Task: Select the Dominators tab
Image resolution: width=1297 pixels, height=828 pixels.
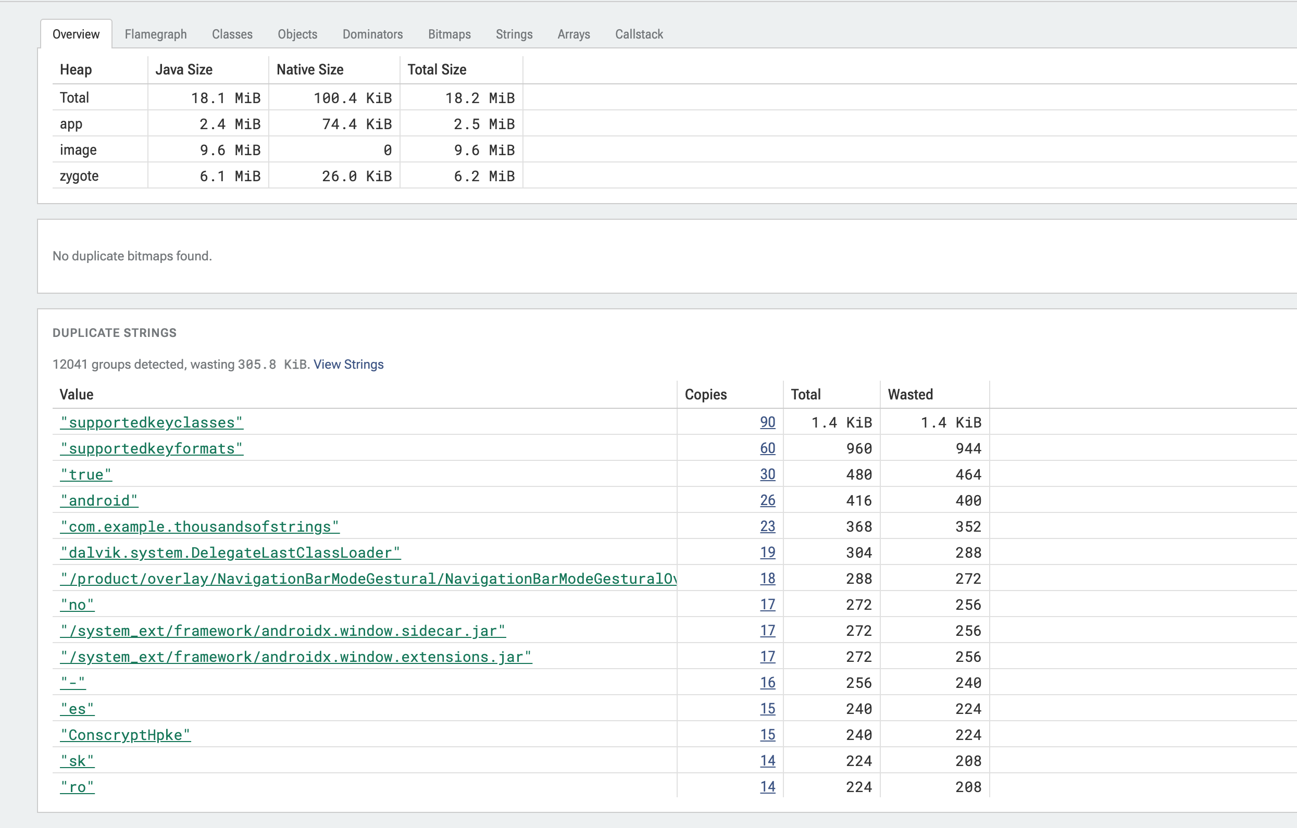Action: pos(373,34)
